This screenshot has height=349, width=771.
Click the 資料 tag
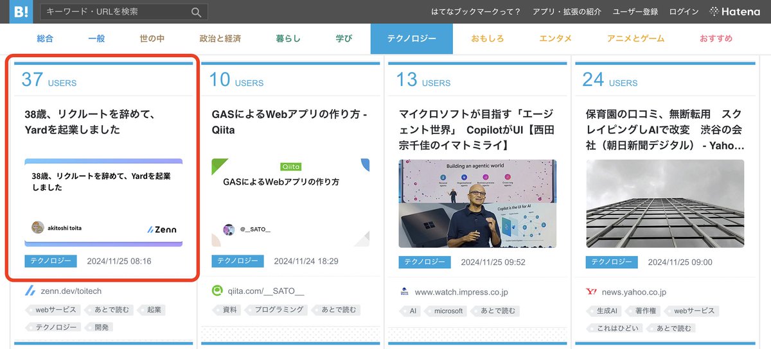coord(228,310)
